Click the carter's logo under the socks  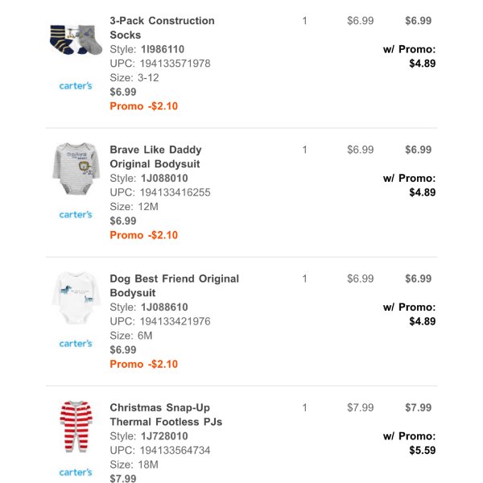point(76,85)
